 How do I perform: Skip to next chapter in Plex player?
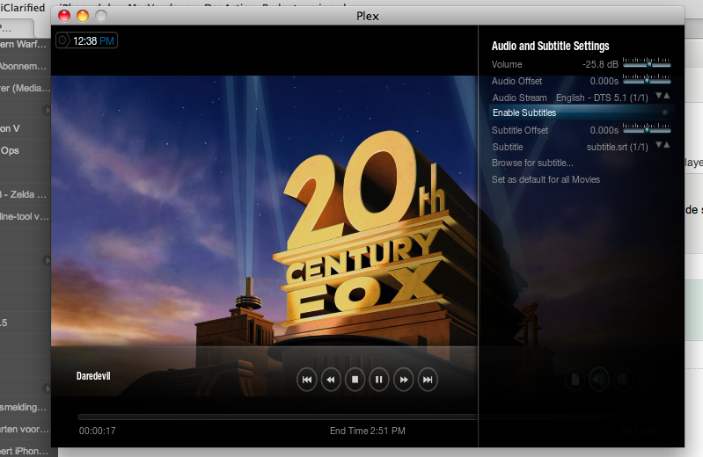click(428, 380)
